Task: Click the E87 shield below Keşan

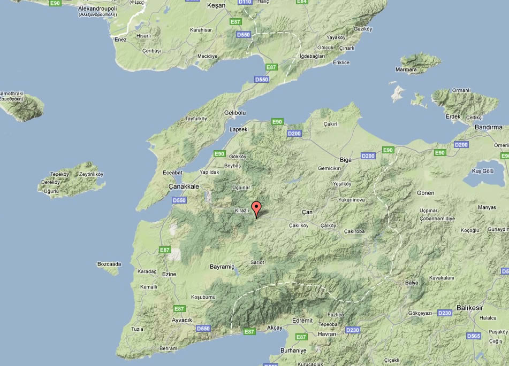Action: [x=235, y=21]
